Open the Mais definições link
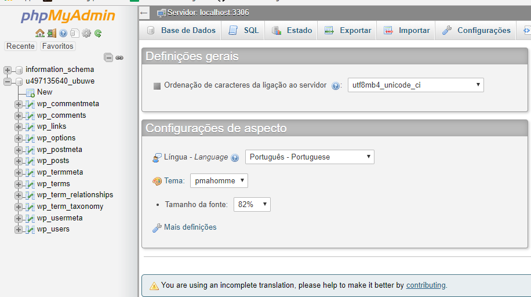The height and width of the screenshot is (297, 531). 190,227
